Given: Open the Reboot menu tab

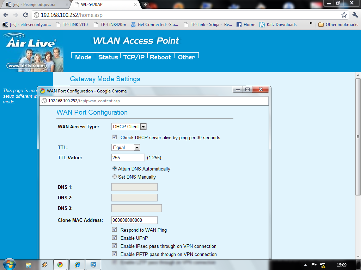Looking at the screenshot, I should (x=160, y=57).
